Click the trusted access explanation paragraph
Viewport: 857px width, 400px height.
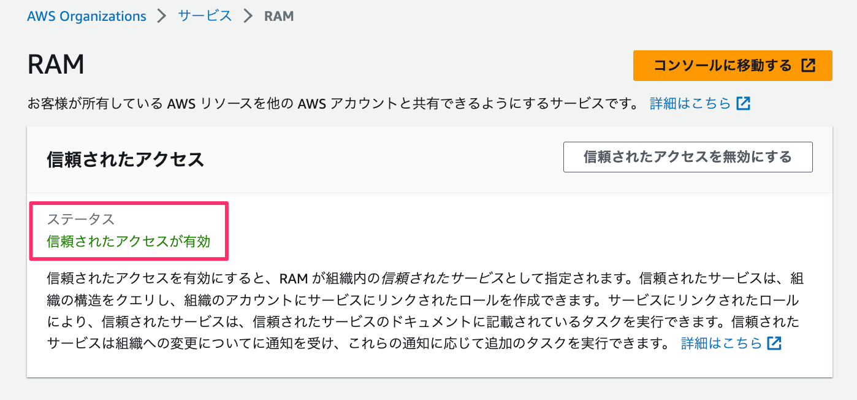pyautogui.click(x=425, y=311)
